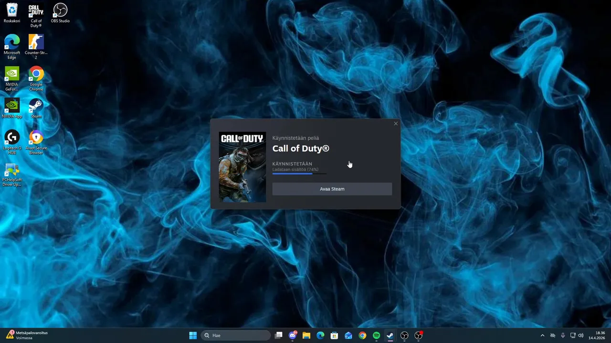This screenshot has height=343, width=611.
Task: Open the OBS taskbar icon without red dot
Action: point(404,335)
